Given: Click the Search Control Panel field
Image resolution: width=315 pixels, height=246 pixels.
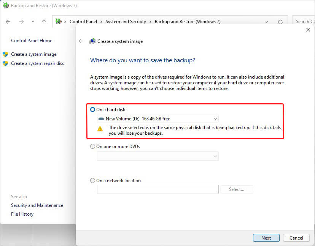Looking at the screenshot, I should click(304, 22).
